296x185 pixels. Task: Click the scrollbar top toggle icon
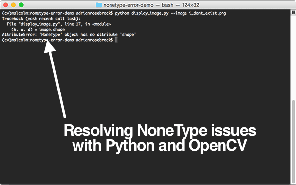click(293, 12)
